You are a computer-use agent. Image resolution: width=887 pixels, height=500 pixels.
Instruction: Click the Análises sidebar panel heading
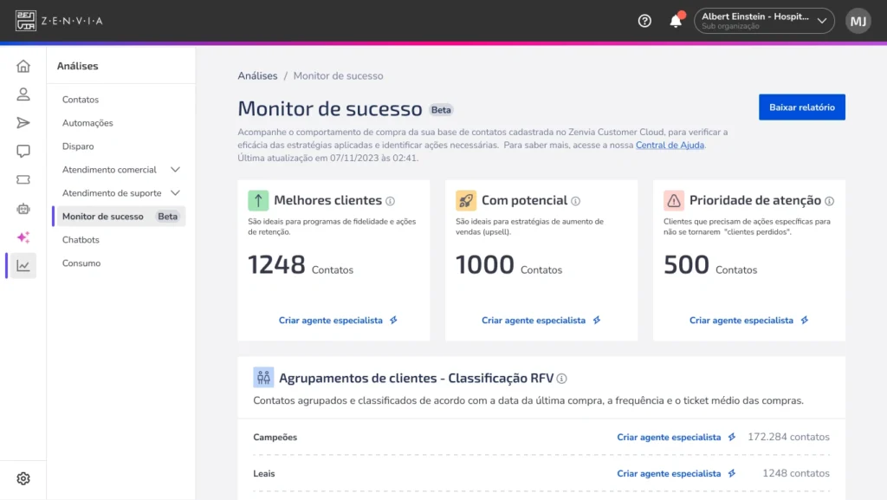(77, 66)
